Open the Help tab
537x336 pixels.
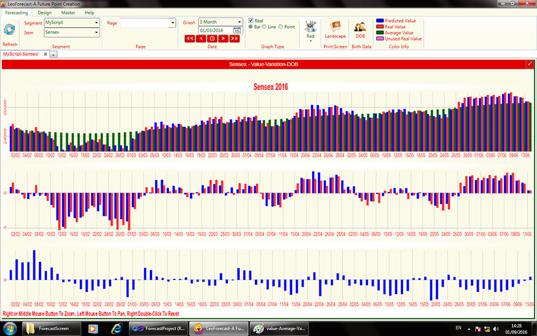tap(89, 12)
